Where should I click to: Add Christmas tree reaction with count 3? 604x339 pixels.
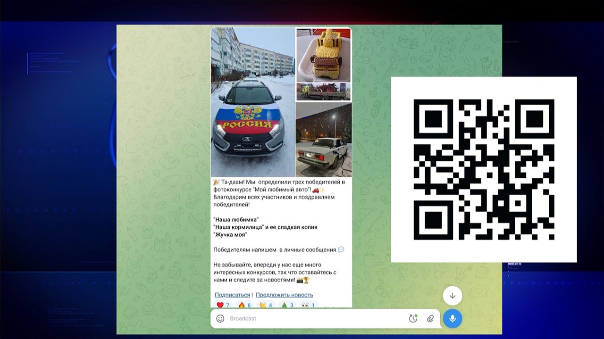287,305
